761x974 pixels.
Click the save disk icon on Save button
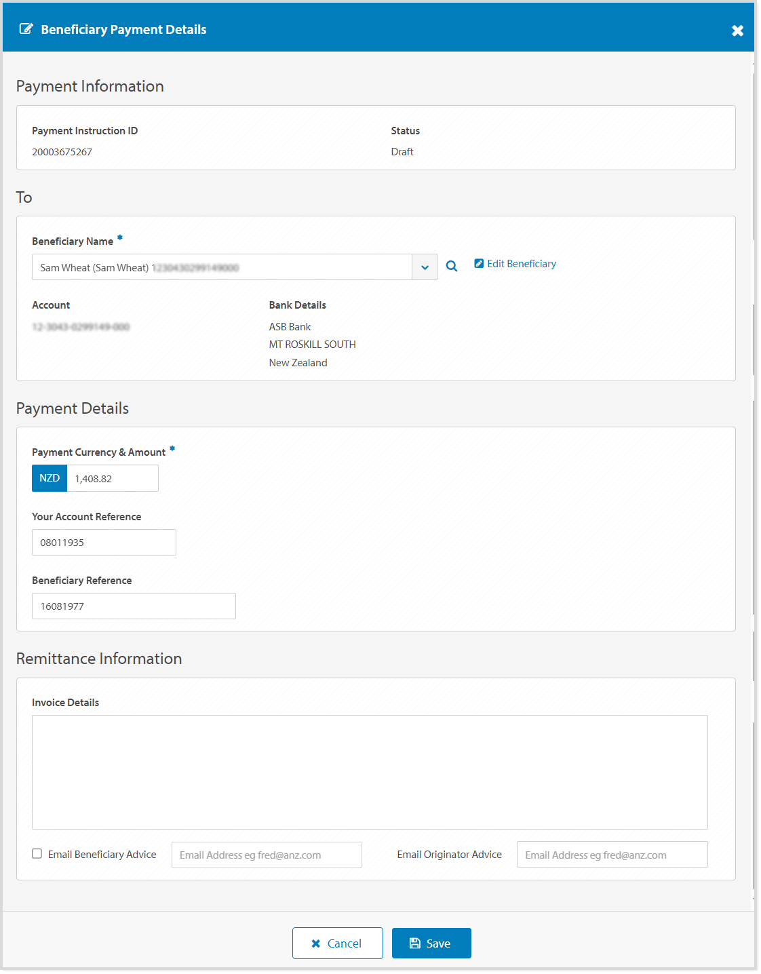click(x=415, y=943)
